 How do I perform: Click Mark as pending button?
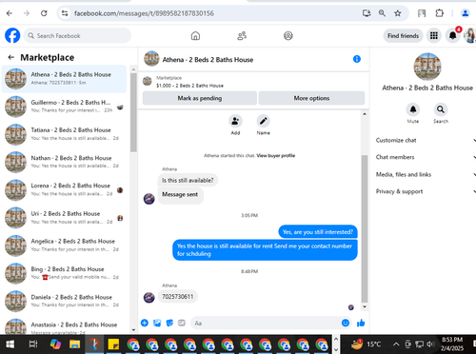[200, 98]
